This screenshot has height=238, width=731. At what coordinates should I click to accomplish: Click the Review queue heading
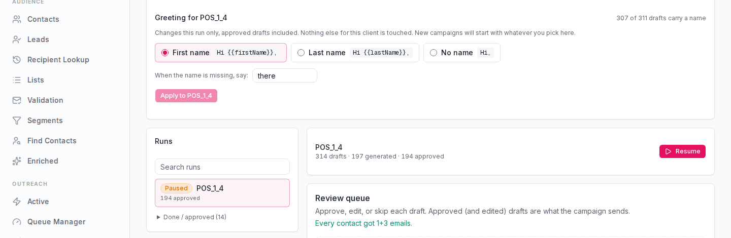[343, 198]
